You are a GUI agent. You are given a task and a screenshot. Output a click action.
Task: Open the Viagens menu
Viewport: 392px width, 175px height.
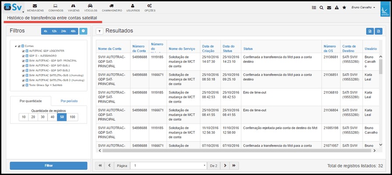tap(73, 8)
